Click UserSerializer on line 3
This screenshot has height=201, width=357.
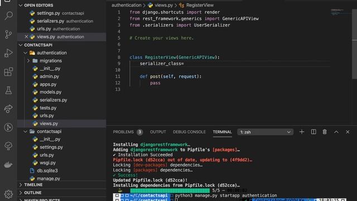pyautogui.click(x=212, y=25)
